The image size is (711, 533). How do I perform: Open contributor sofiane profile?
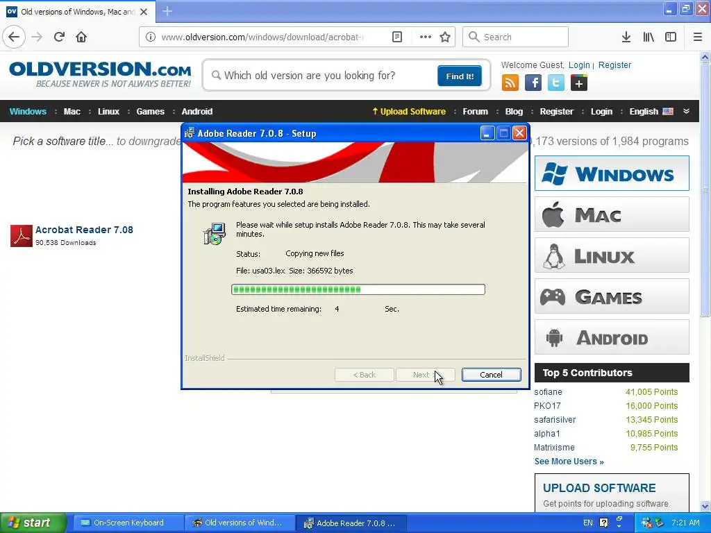(x=548, y=392)
